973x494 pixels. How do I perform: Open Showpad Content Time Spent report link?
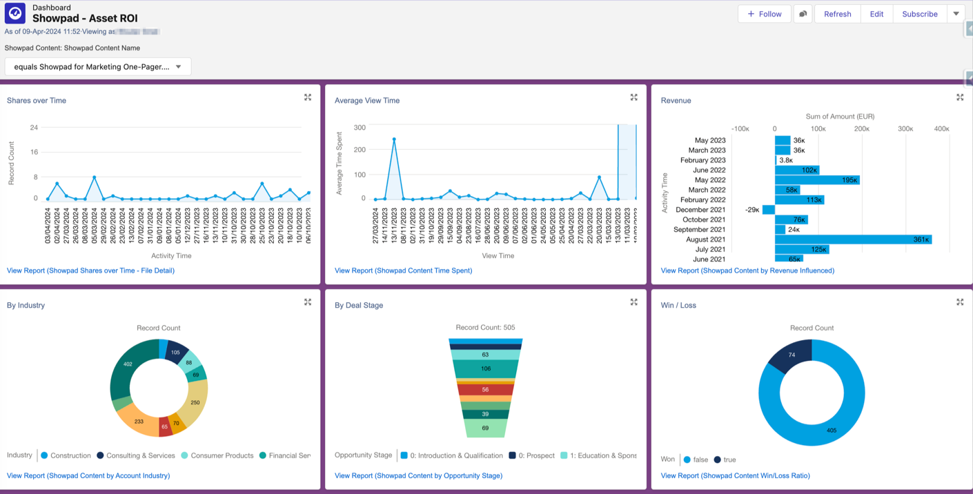tap(403, 270)
